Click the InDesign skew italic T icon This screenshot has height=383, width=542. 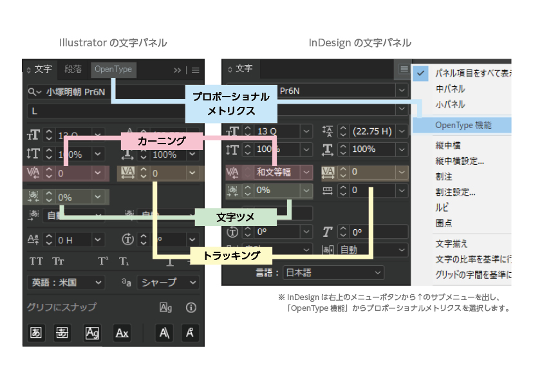coord(328,232)
